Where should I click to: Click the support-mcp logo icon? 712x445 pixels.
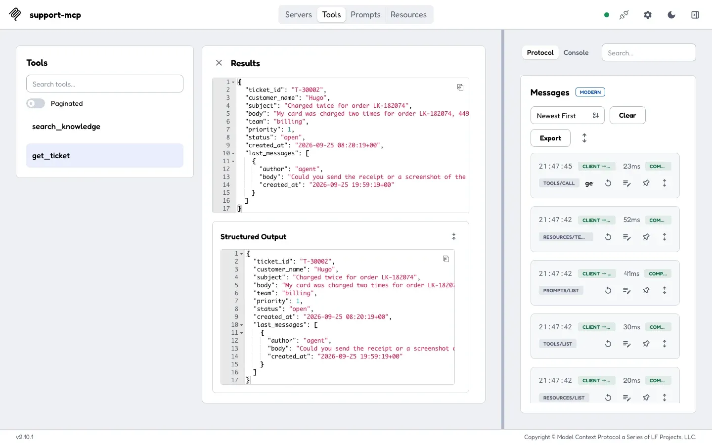coord(15,14)
